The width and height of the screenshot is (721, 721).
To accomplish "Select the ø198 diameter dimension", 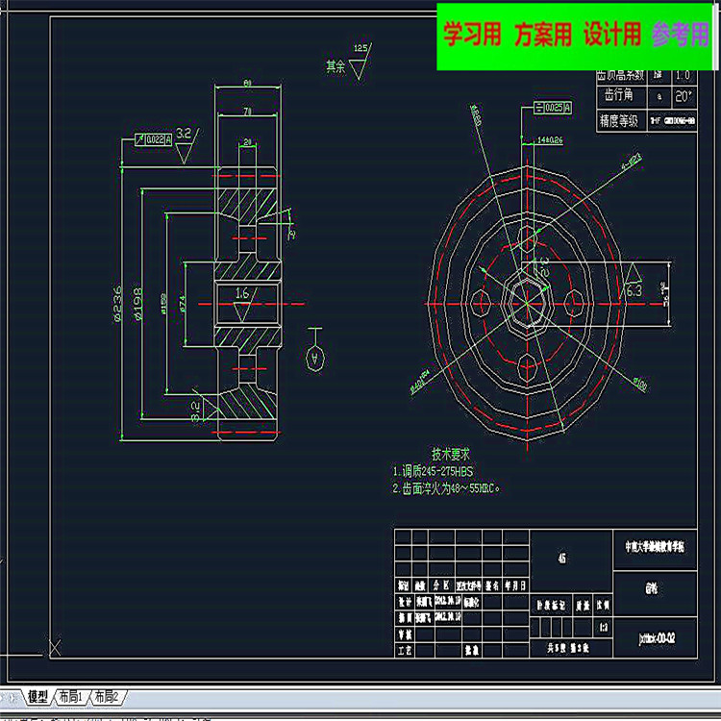I will coord(137,304).
